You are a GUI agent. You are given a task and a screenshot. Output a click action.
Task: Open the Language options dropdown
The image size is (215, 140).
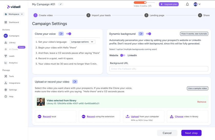[x=82, y=42]
